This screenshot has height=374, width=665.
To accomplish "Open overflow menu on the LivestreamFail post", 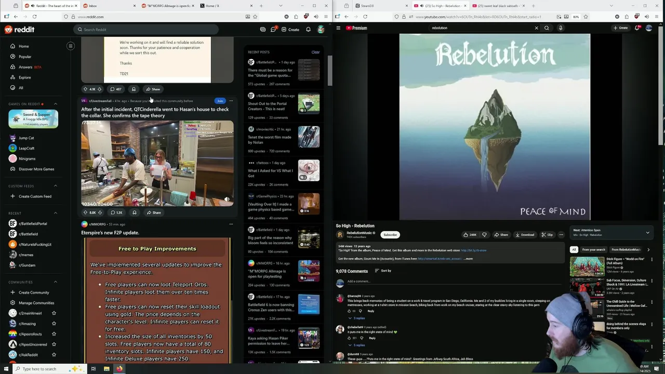I will [x=231, y=101].
